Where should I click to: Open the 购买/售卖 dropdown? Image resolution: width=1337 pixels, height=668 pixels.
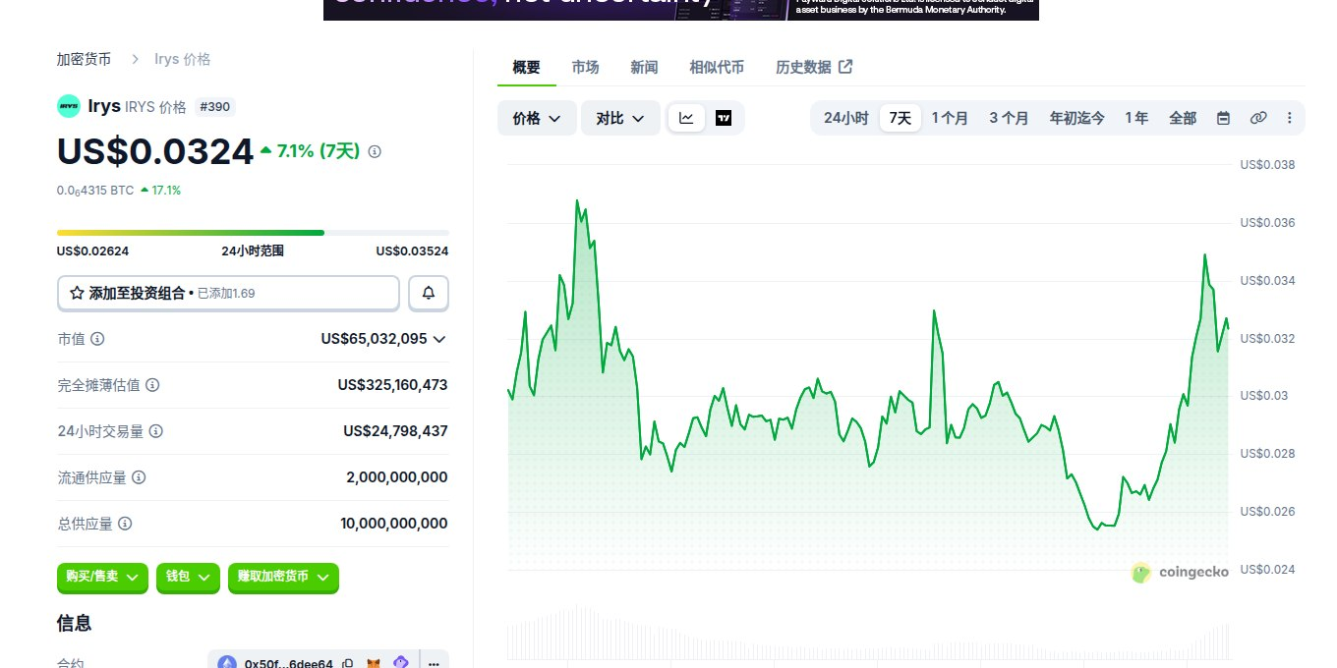click(x=101, y=578)
